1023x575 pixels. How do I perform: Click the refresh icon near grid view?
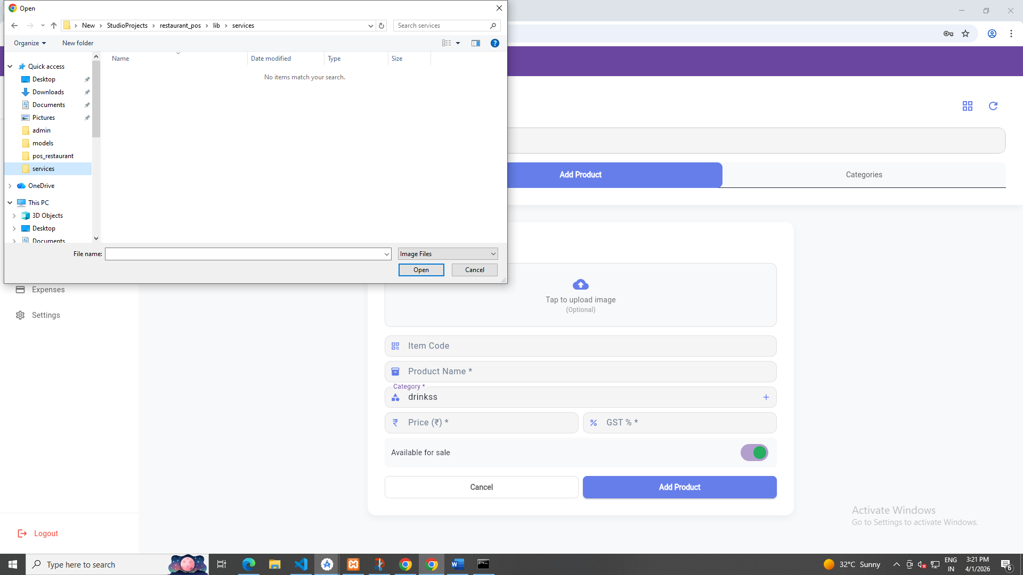(993, 106)
